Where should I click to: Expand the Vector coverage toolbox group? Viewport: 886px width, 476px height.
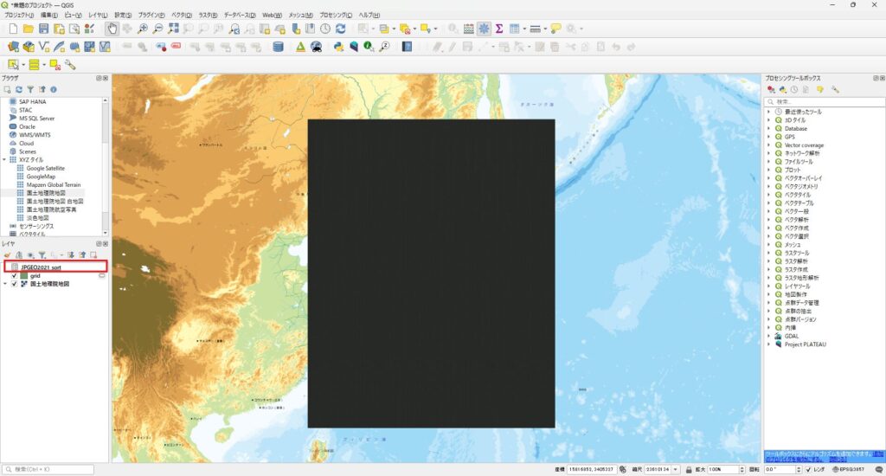[768, 145]
